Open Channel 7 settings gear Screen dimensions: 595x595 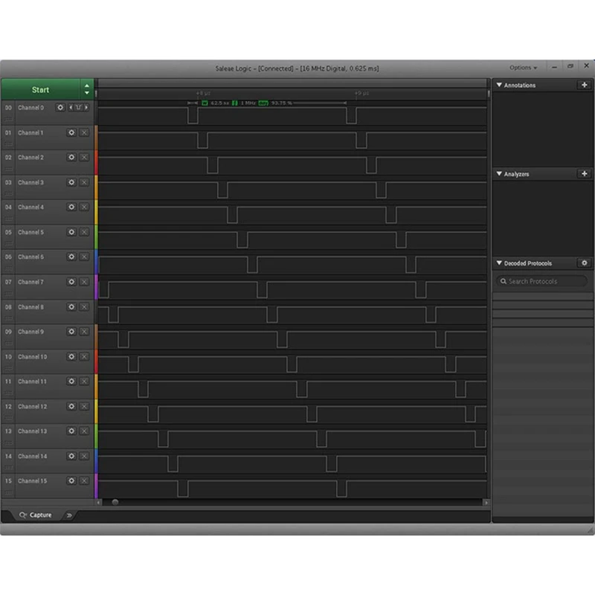71,282
